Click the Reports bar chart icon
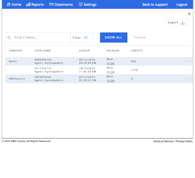195x178 pixels. tap(28, 5)
